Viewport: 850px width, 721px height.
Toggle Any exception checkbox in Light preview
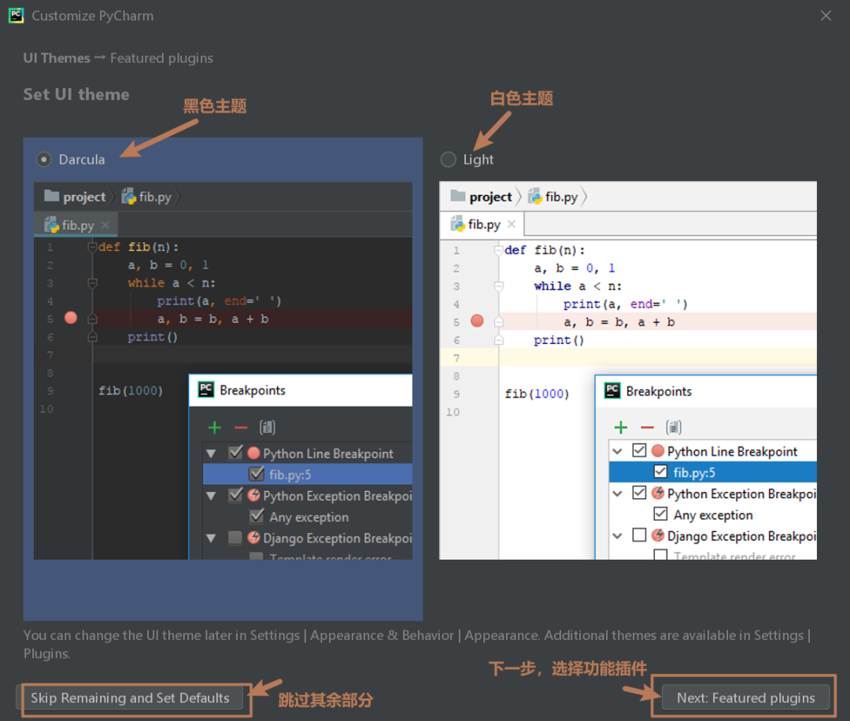pos(660,513)
